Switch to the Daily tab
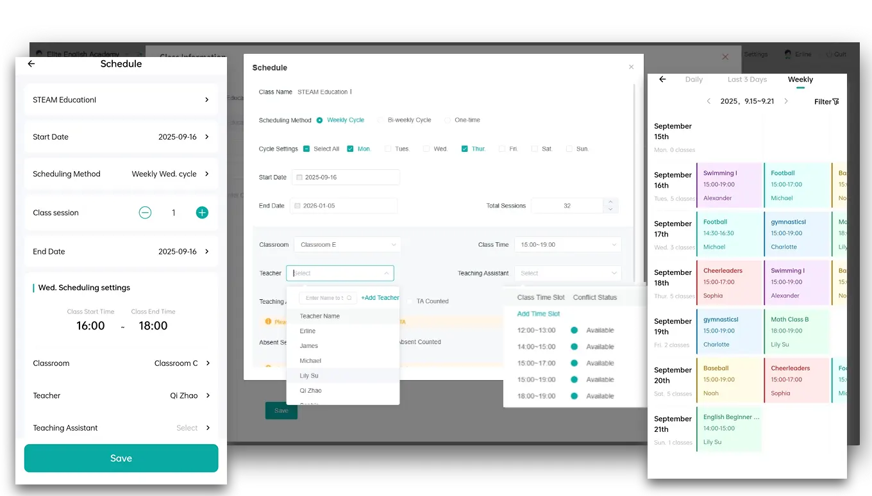Image resolution: width=872 pixels, height=496 pixels. click(x=694, y=79)
